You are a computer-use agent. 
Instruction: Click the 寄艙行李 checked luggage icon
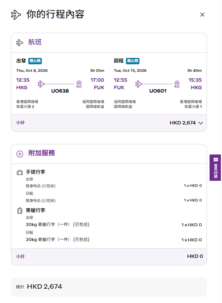[x=20, y=211]
